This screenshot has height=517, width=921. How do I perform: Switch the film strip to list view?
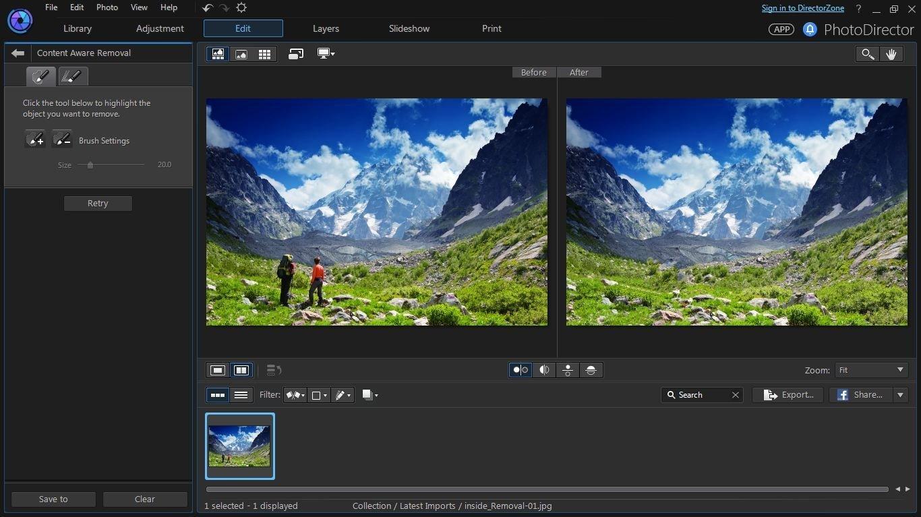point(241,395)
